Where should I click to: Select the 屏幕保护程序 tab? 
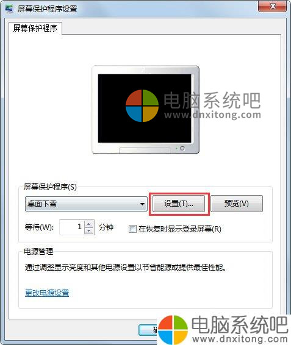coord(35,28)
